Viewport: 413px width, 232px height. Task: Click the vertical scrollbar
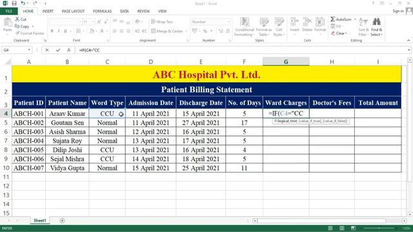[x=410, y=122]
